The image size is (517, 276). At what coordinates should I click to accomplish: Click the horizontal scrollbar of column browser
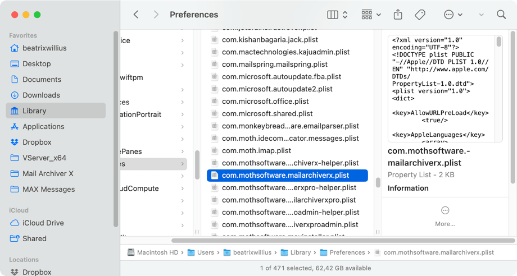[343, 241]
